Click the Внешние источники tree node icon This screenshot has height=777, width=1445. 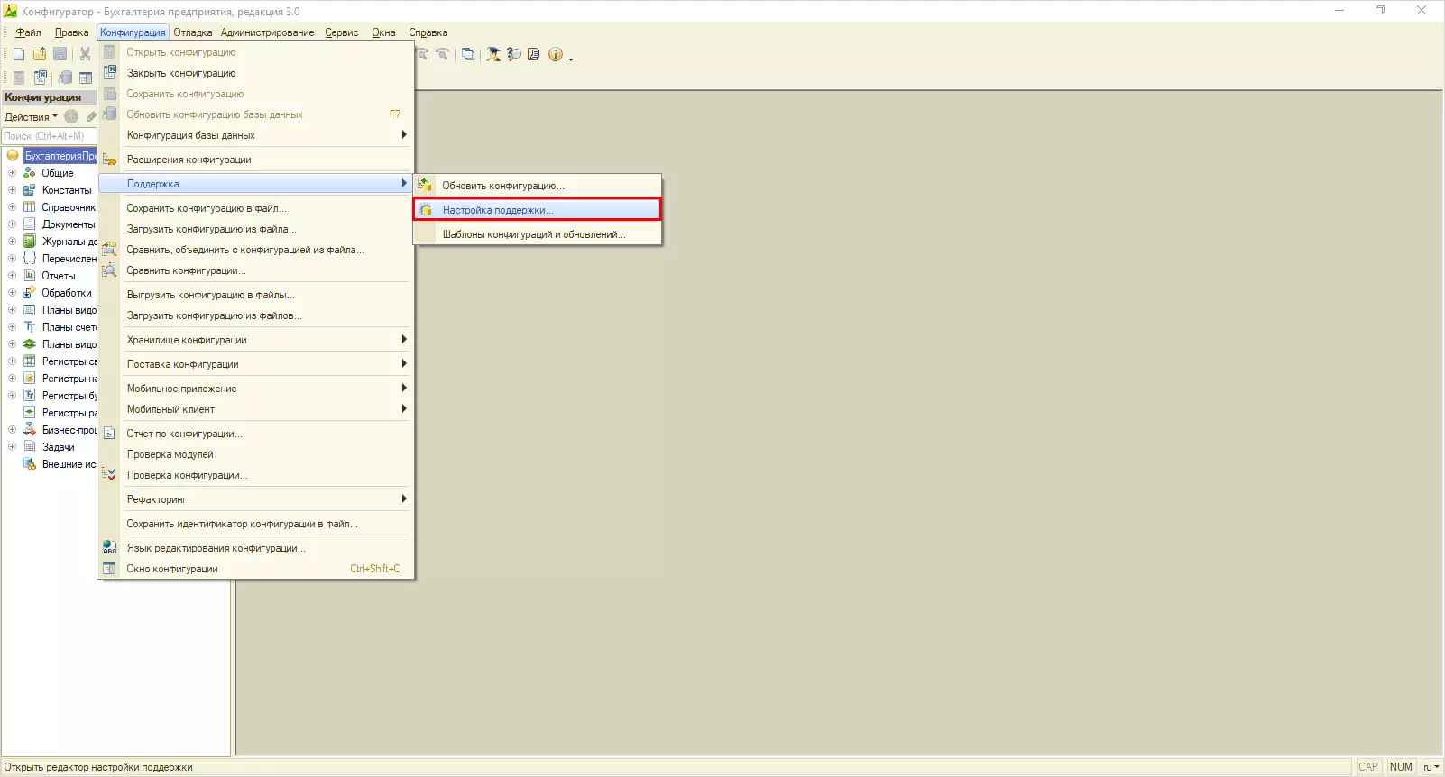click(x=30, y=464)
